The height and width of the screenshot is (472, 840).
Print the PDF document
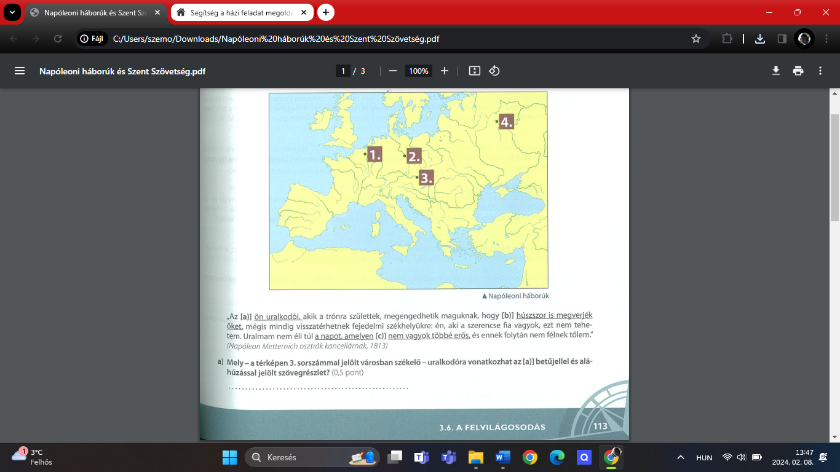(798, 71)
